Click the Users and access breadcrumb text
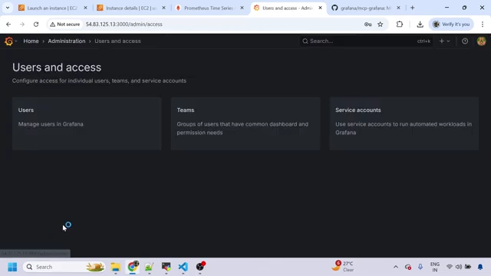The height and width of the screenshot is (276, 491). pyautogui.click(x=117, y=41)
